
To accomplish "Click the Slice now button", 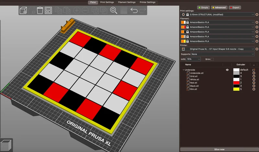I will (219, 149).
